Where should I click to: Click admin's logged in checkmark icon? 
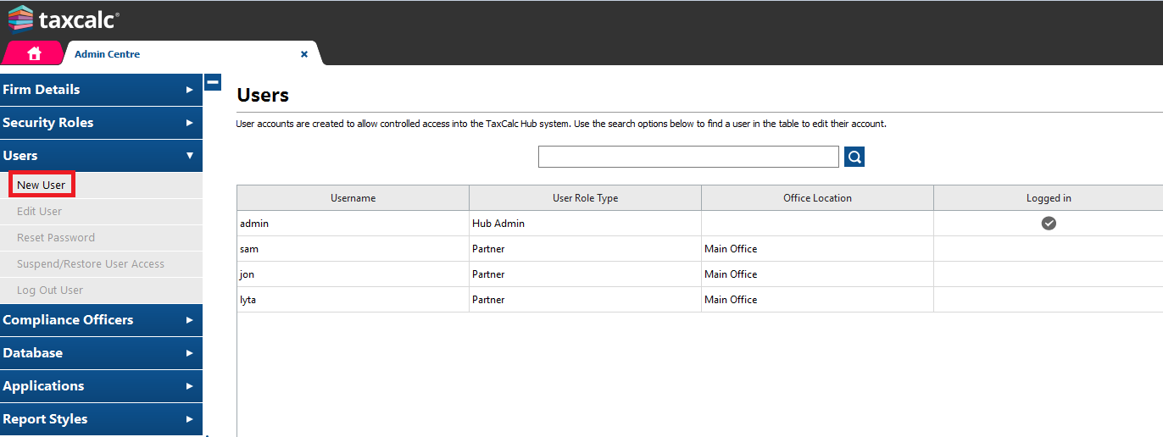(x=1049, y=224)
